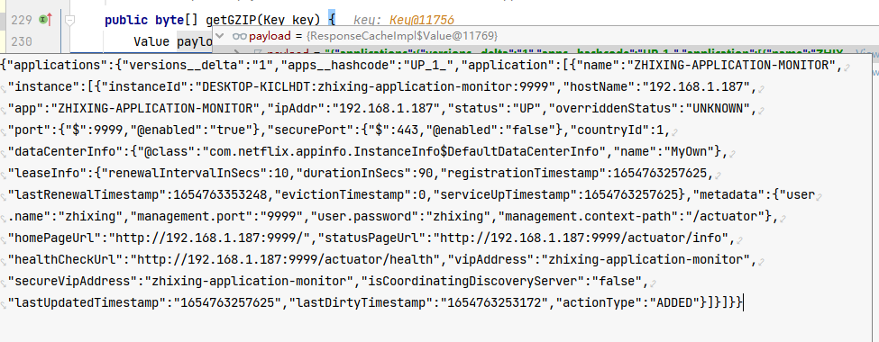The width and height of the screenshot is (879, 342).
Task: Click line number 229 in the gutter
Action: click(x=22, y=20)
